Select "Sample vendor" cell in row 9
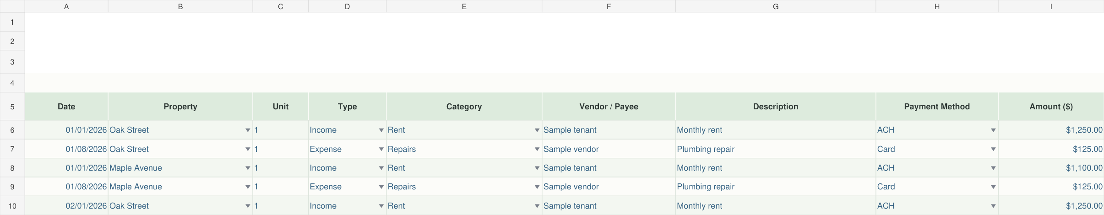This screenshot has height=215, width=1104. tap(609, 187)
